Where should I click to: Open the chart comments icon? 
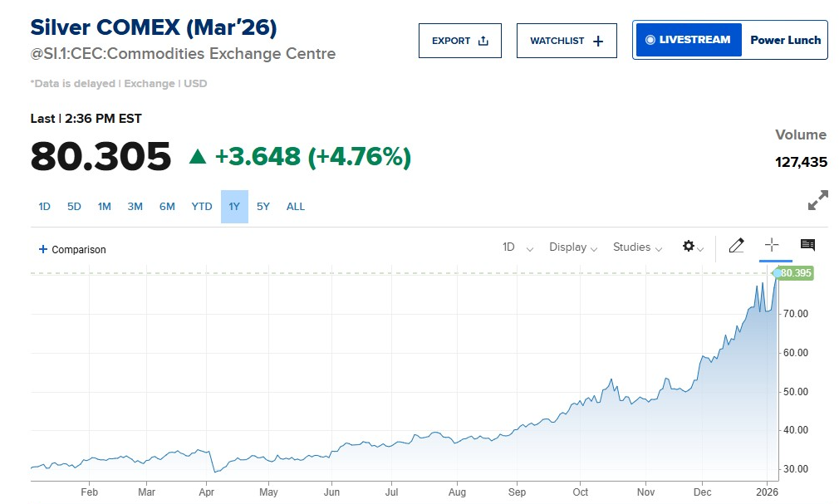pyautogui.click(x=807, y=245)
